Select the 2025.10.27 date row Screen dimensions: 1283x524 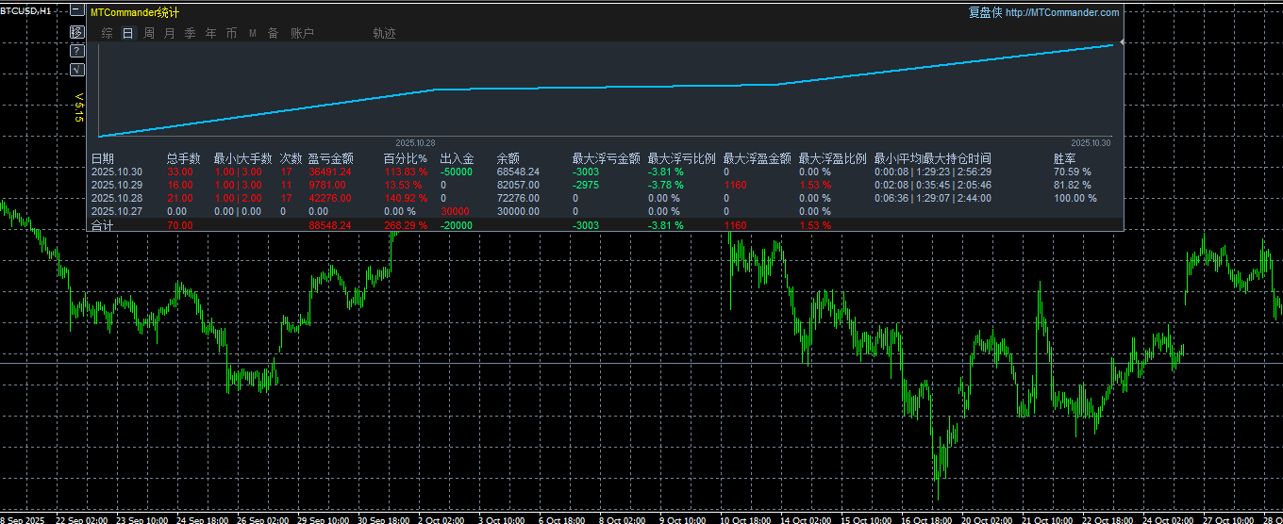point(117,211)
